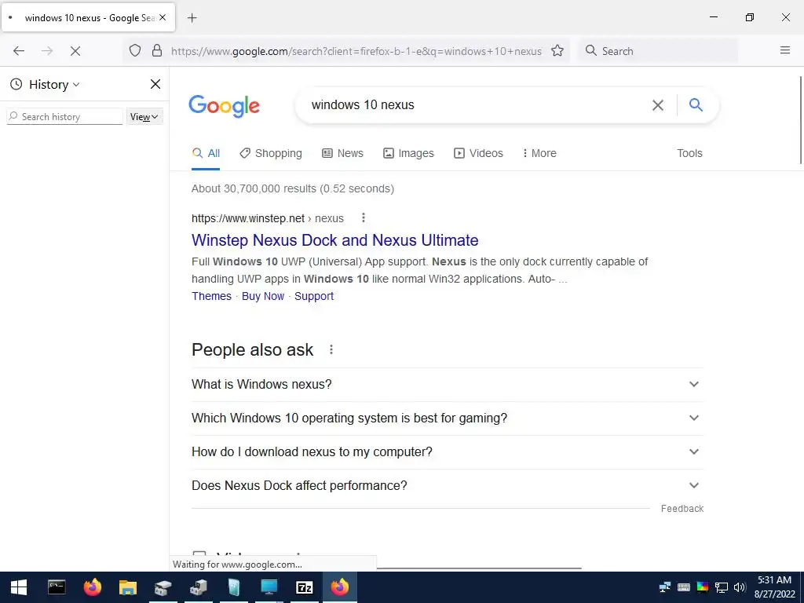Open options dots for Winstep result
Viewport: 804px width, 603px height.
pyautogui.click(x=364, y=218)
